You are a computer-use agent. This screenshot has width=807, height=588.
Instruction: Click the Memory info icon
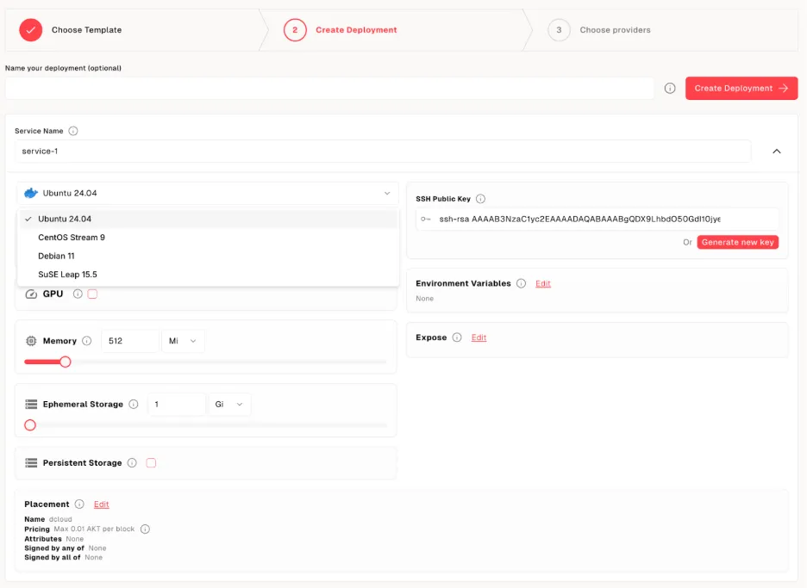point(87,341)
